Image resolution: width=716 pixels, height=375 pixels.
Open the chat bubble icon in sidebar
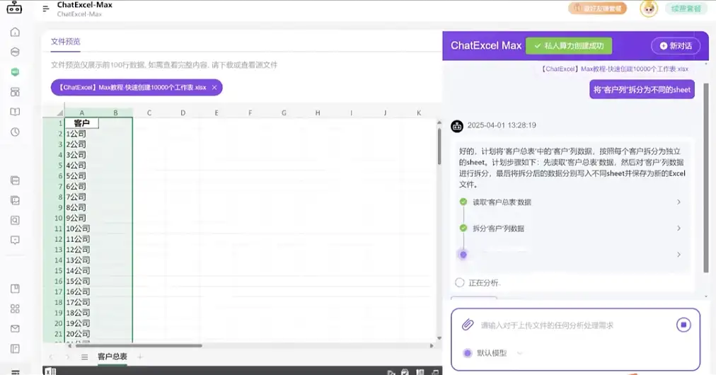15,241
